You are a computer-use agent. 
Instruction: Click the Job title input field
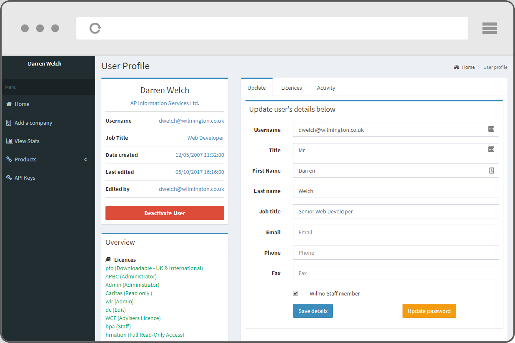[x=396, y=211]
